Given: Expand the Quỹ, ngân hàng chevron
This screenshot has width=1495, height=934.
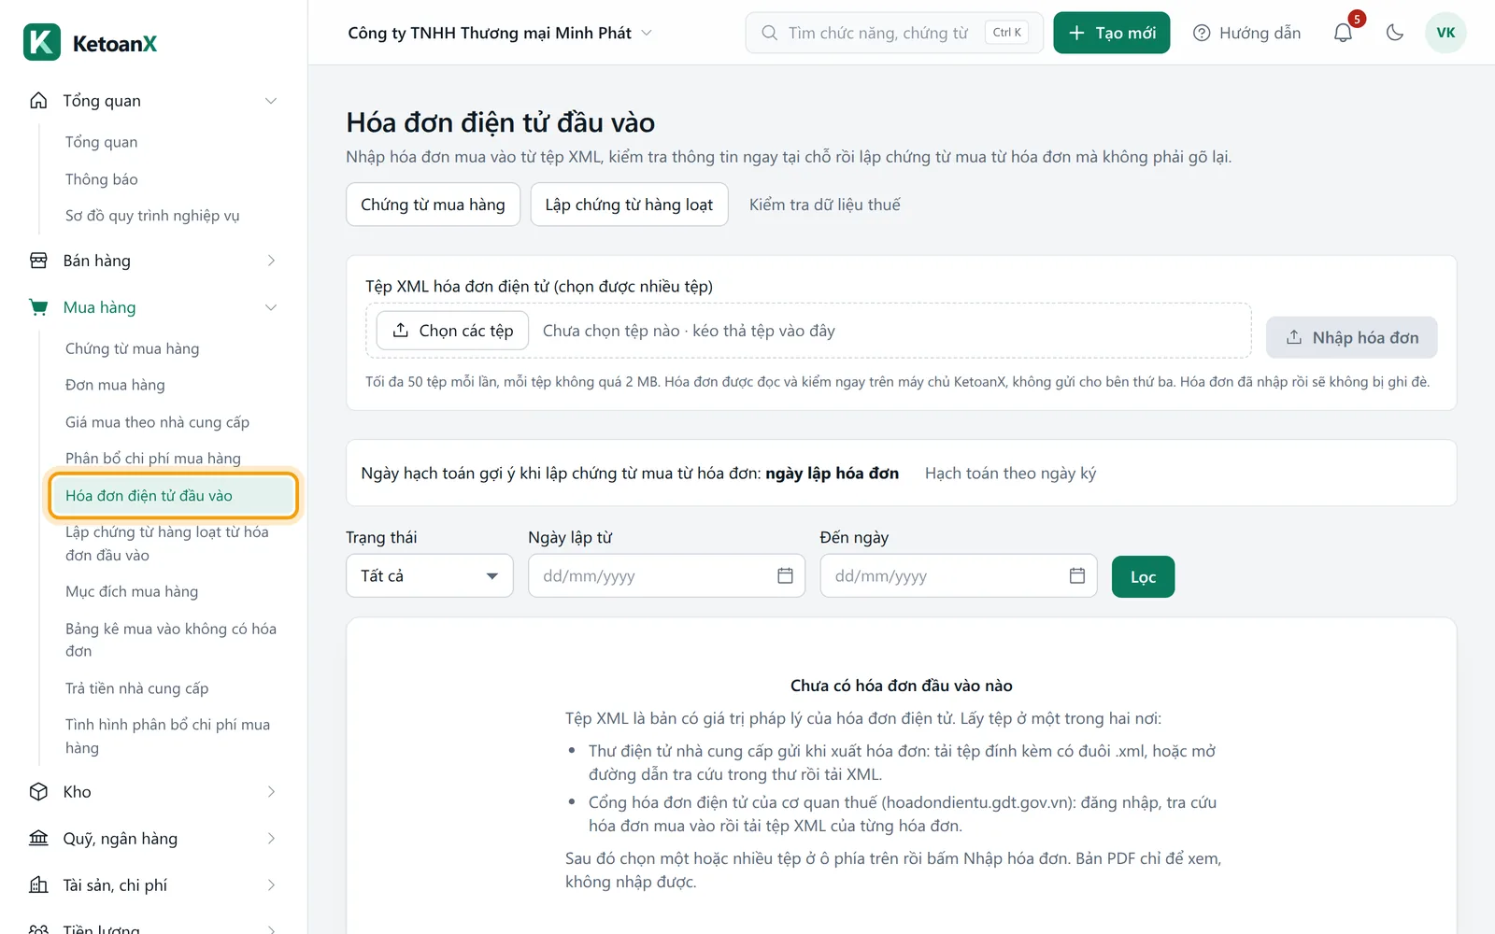Looking at the screenshot, I should pos(271,839).
